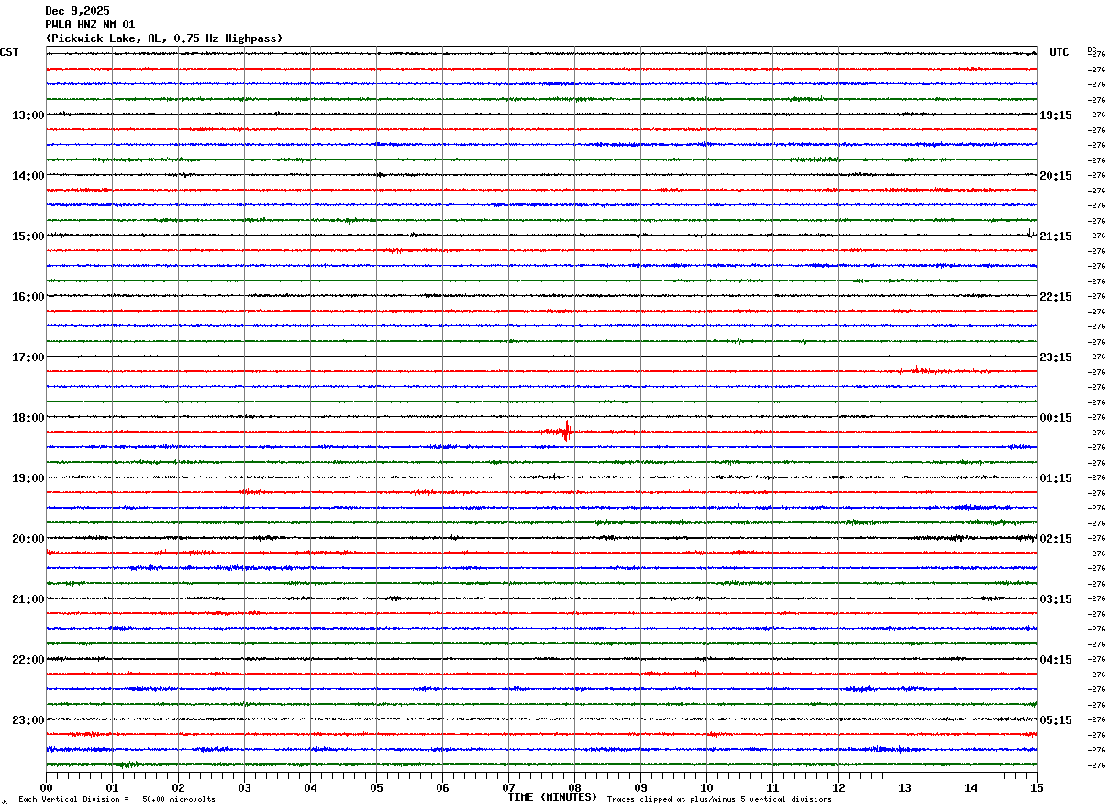The image size is (1110, 812).
Task: Click the CST timezone label
Action: (9, 52)
